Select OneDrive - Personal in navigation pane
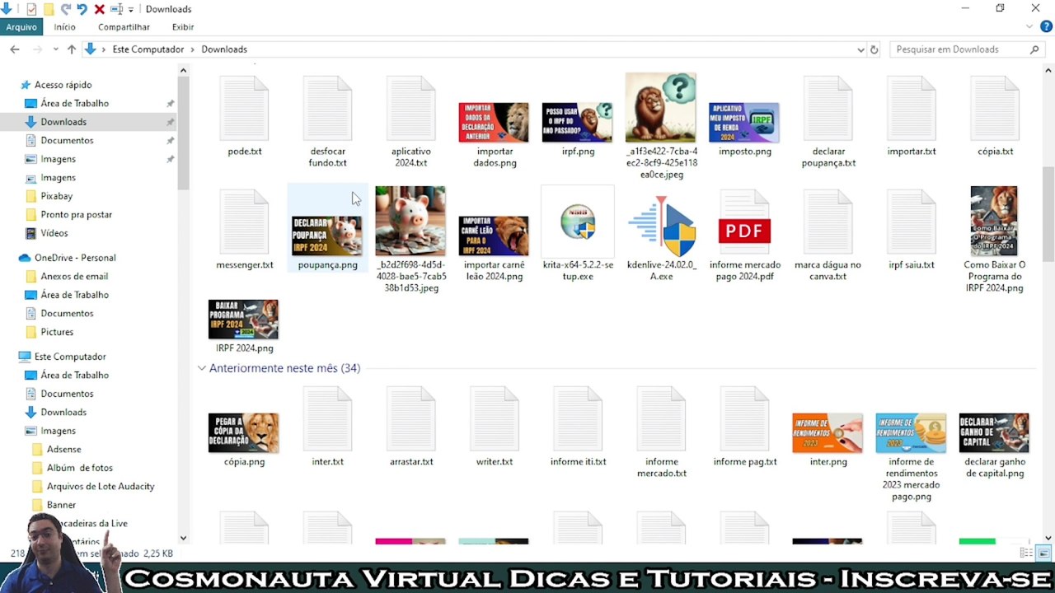 (75, 258)
